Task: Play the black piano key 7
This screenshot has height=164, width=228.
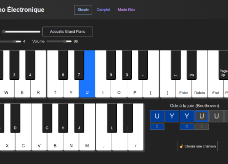Action: (x=79, y=65)
